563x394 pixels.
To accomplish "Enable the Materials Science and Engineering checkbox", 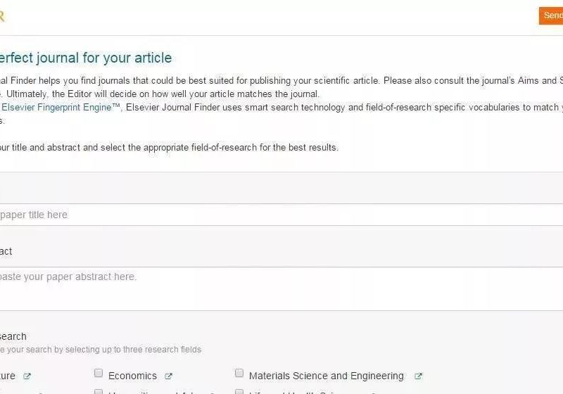I will tap(239, 374).
